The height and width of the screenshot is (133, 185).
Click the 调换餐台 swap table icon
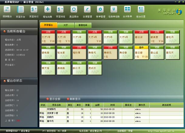tap(7, 10)
